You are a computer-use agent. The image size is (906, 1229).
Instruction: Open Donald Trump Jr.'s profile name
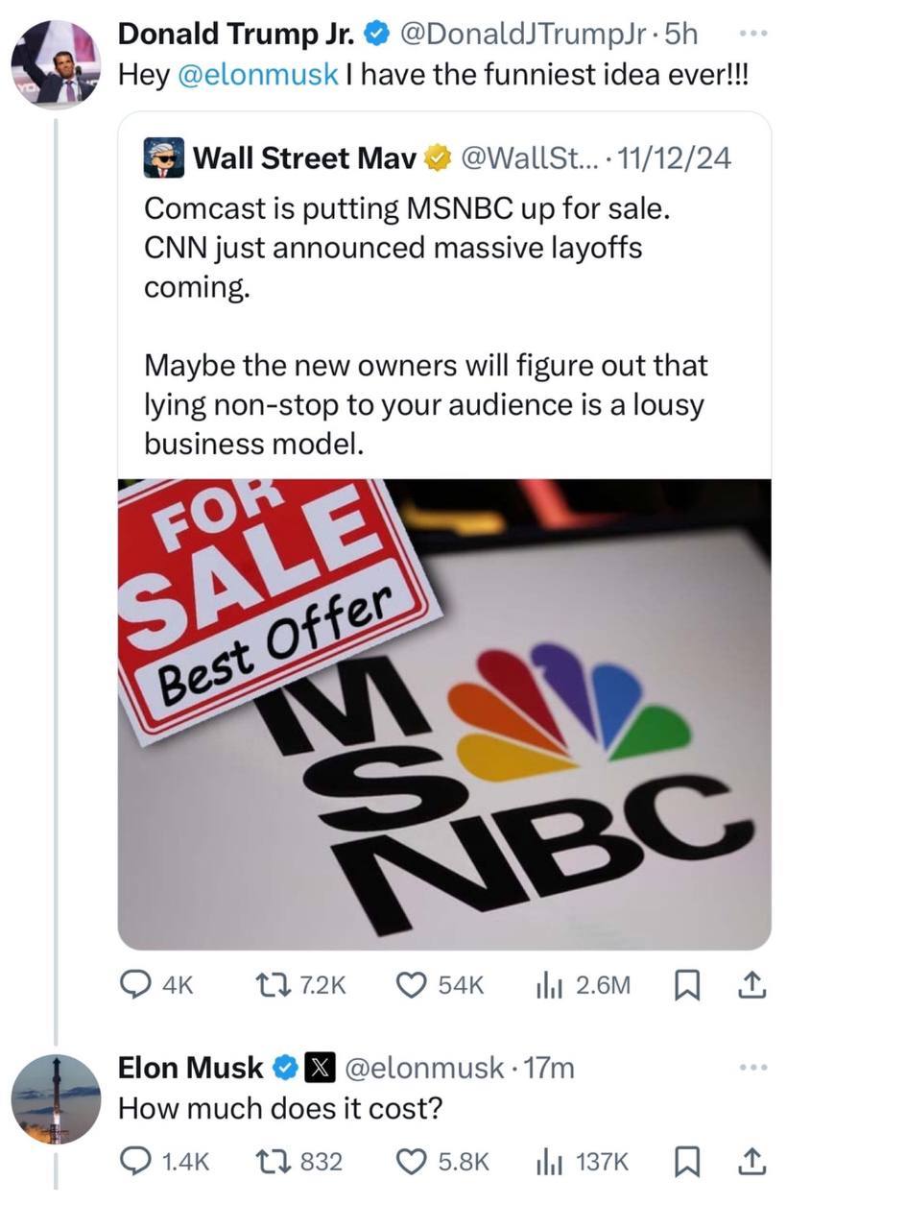click(235, 34)
